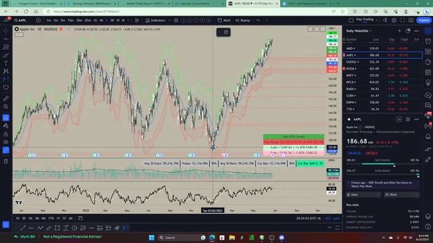The height and width of the screenshot is (243, 433).
Task: Expand the timeframe list dropdown arrow
Action: [x=129, y=20]
